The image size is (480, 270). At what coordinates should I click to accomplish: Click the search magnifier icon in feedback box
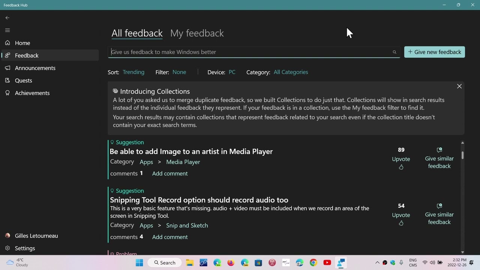(394, 52)
